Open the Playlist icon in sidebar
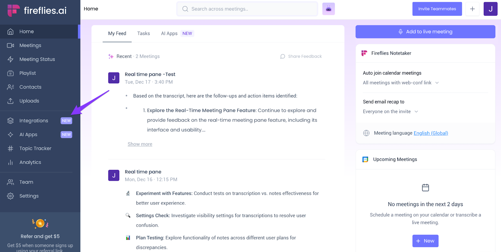Viewport: 501px width, 252px height. pyautogui.click(x=10, y=73)
